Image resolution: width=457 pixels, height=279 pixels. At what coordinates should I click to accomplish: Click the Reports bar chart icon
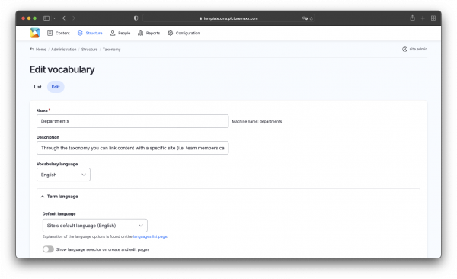(140, 33)
